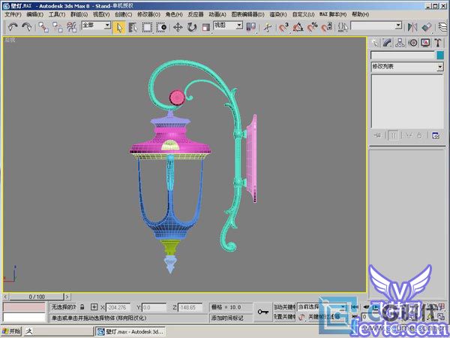Switch to the Motion command panel tab
The width and height of the screenshot is (450, 338).
(x=412, y=43)
